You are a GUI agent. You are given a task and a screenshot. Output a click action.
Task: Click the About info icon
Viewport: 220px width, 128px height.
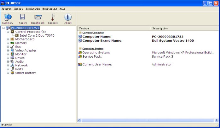point(68,18)
